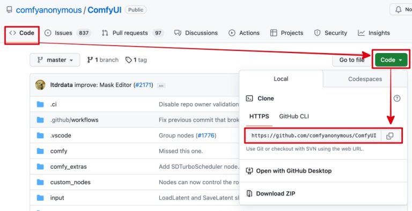Click the comfyanonymous owner link

coord(49,10)
